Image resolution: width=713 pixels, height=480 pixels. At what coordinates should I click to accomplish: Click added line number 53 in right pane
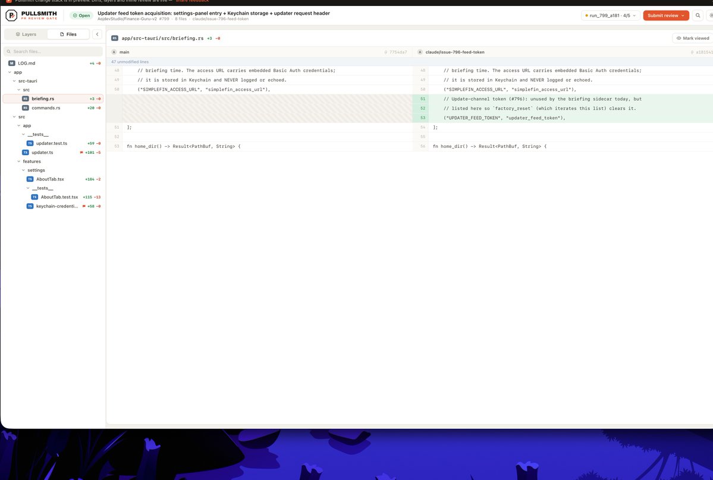click(x=422, y=118)
